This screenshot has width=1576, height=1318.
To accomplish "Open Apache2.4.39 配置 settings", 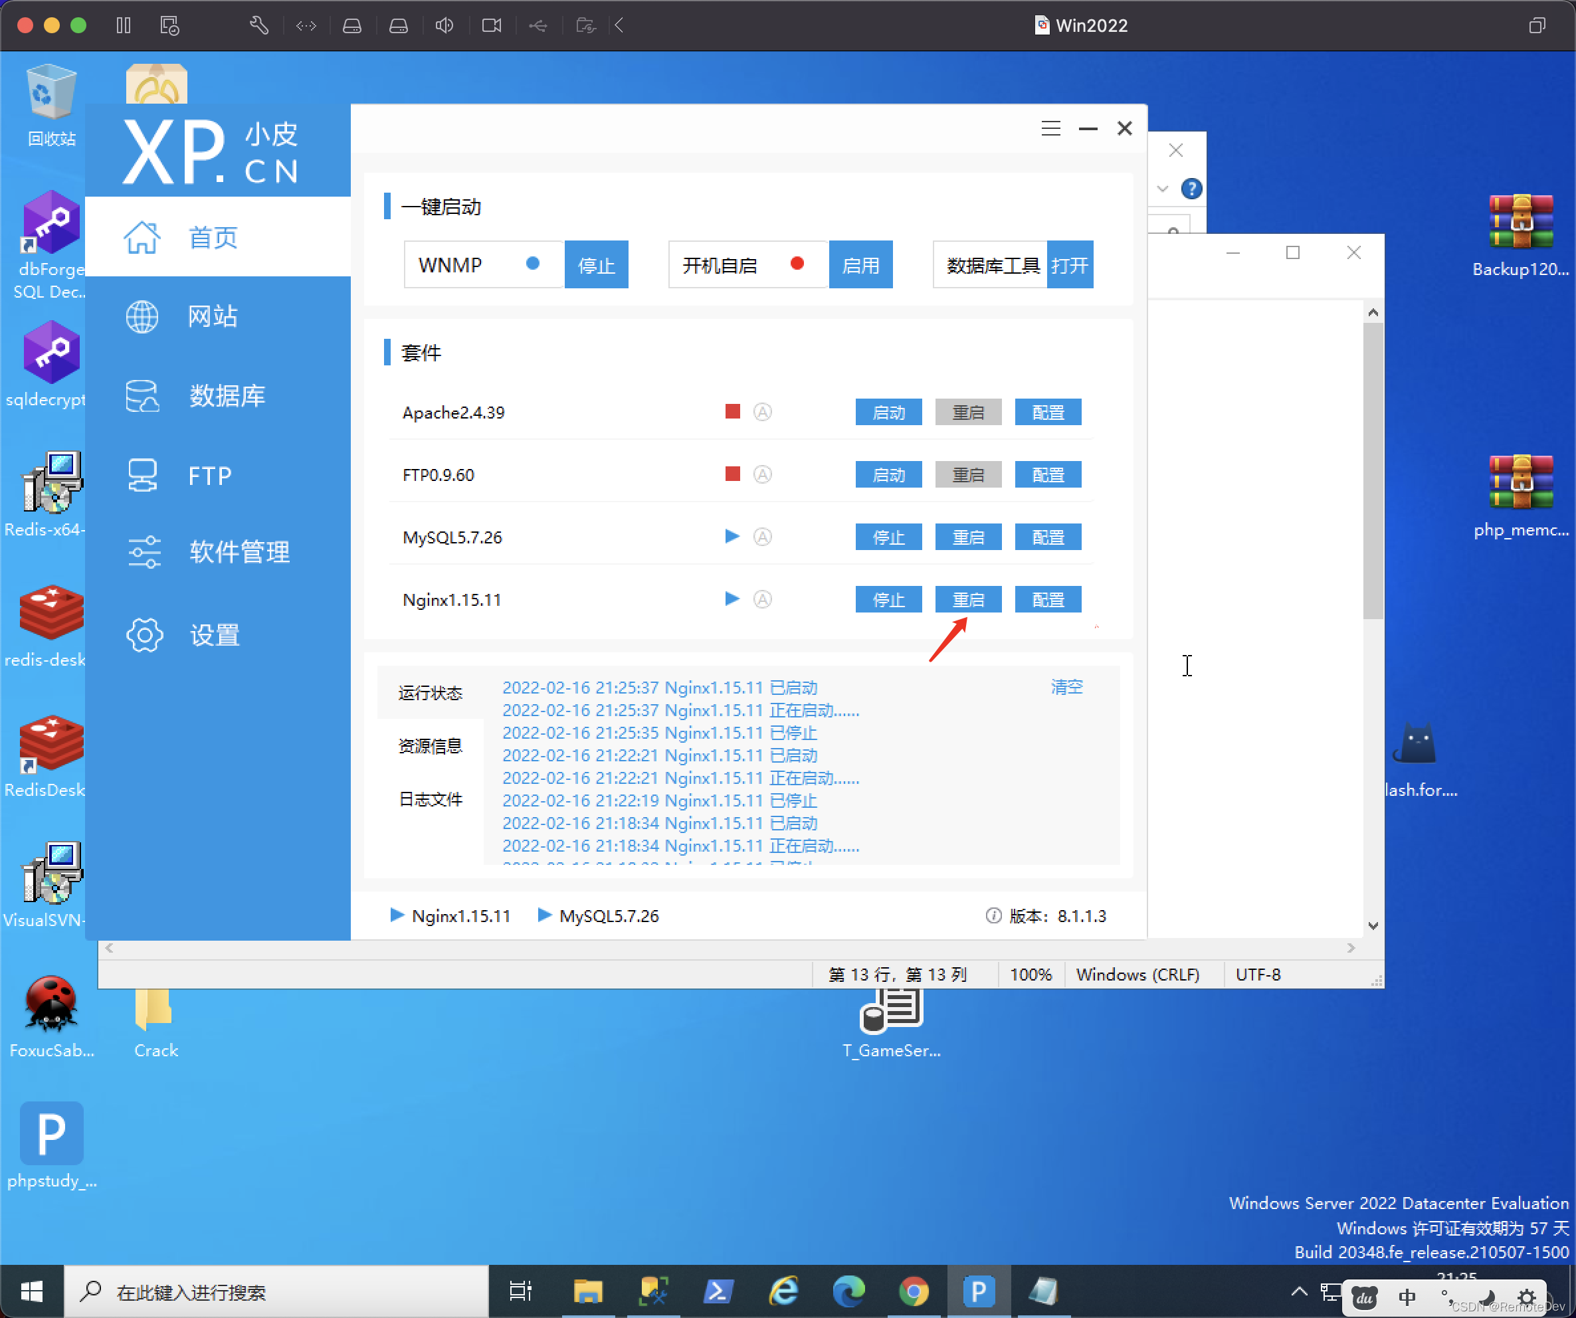I will (x=1048, y=412).
